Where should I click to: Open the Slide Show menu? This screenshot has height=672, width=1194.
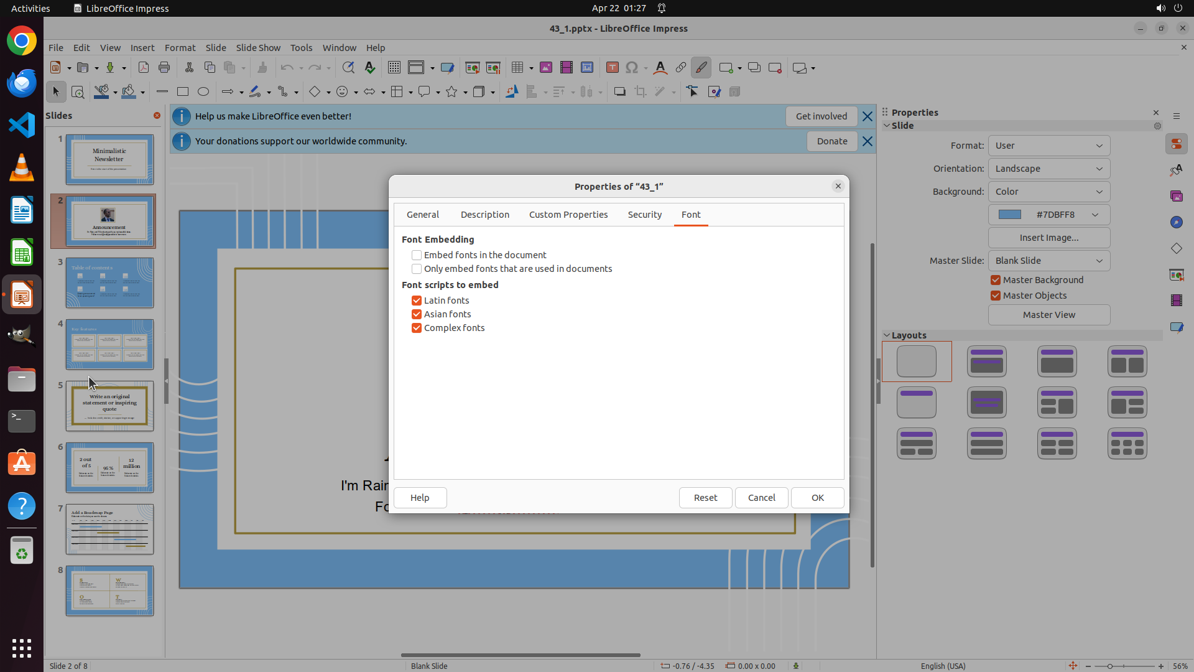point(258,47)
